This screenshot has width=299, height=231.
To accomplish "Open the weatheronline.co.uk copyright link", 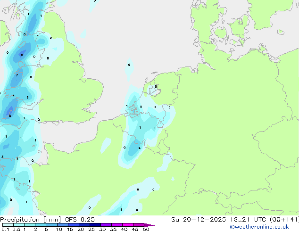I will click(259, 227).
